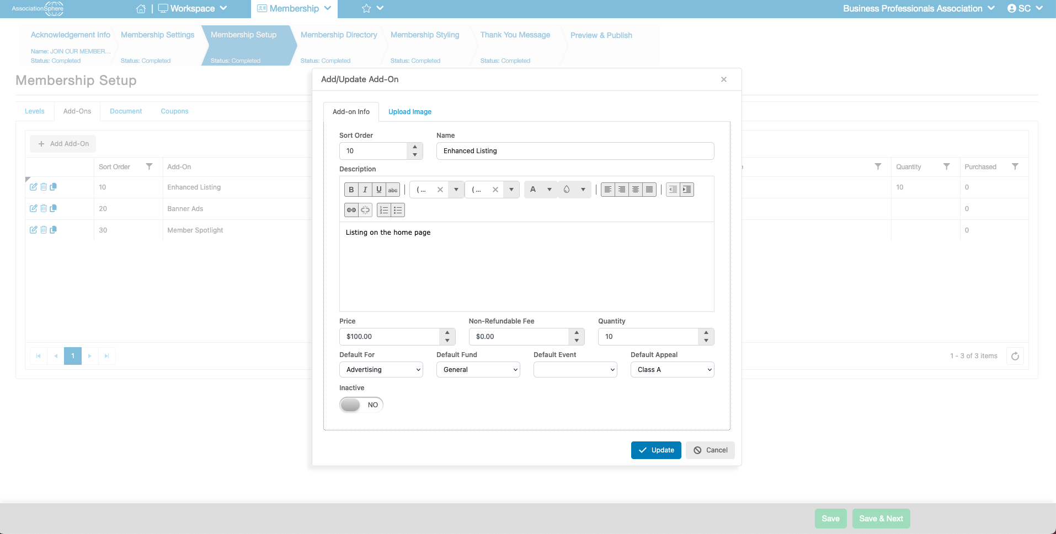The height and width of the screenshot is (534, 1056).
Task: Open the Coupons tab
Action: [174, 111]
